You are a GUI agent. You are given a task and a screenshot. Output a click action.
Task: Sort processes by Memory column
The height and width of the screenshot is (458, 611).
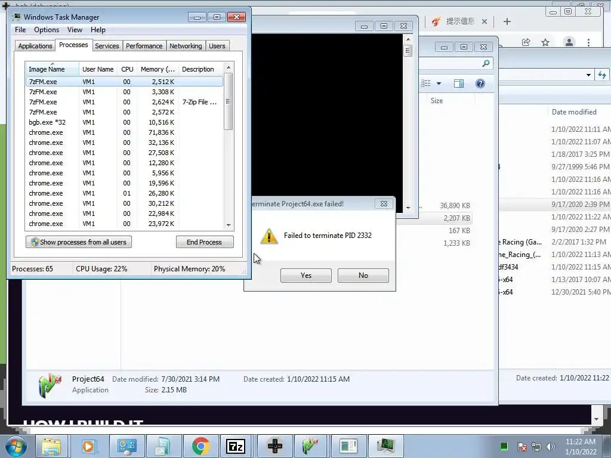[x=158, y=69]
